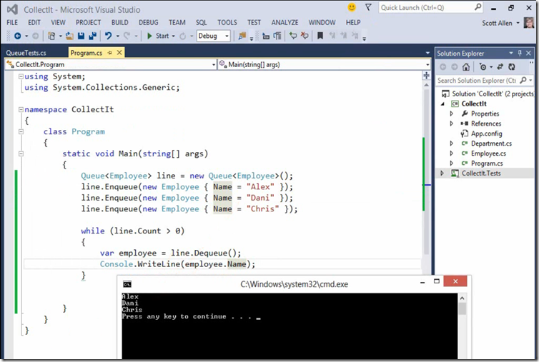Click the cmd.exe console scrollbar thumb
Image resolution: width=539 pixels, height=362 pixels.
pos(463,308)
